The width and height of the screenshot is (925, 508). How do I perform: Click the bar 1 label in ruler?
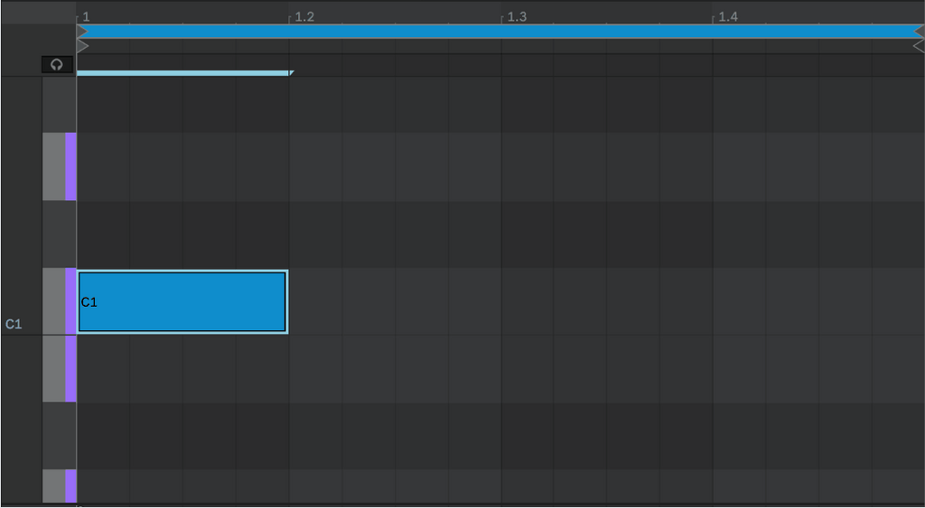86,16
